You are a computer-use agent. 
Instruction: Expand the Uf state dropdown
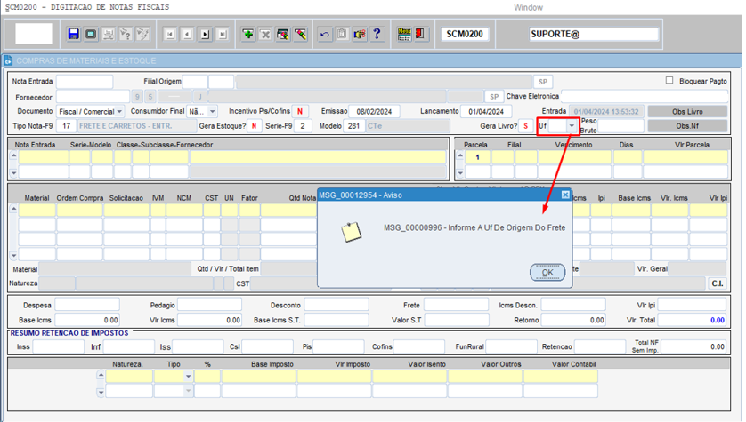pos(572,126)
